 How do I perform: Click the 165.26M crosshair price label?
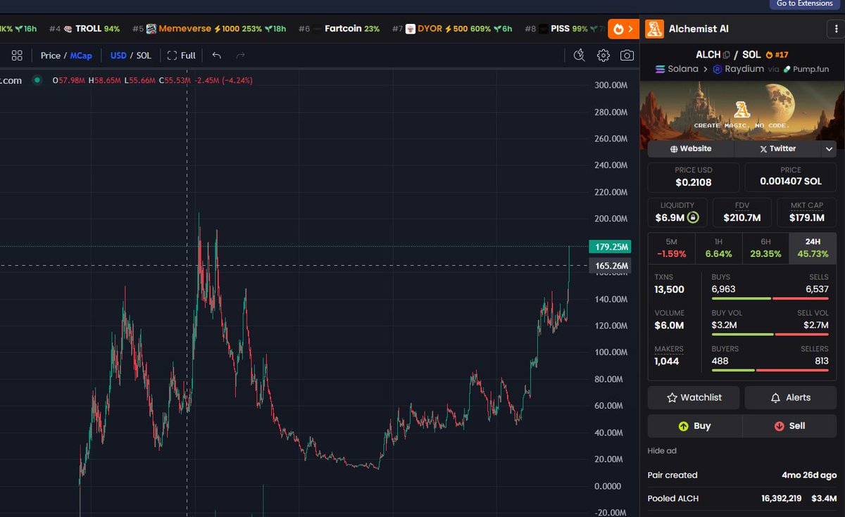coord(611,265)
